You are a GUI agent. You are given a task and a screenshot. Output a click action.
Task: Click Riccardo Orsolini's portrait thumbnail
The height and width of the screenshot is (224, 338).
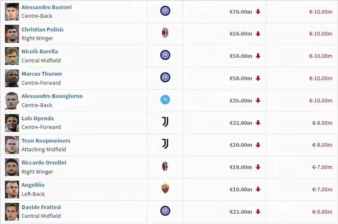pos(12,167)
